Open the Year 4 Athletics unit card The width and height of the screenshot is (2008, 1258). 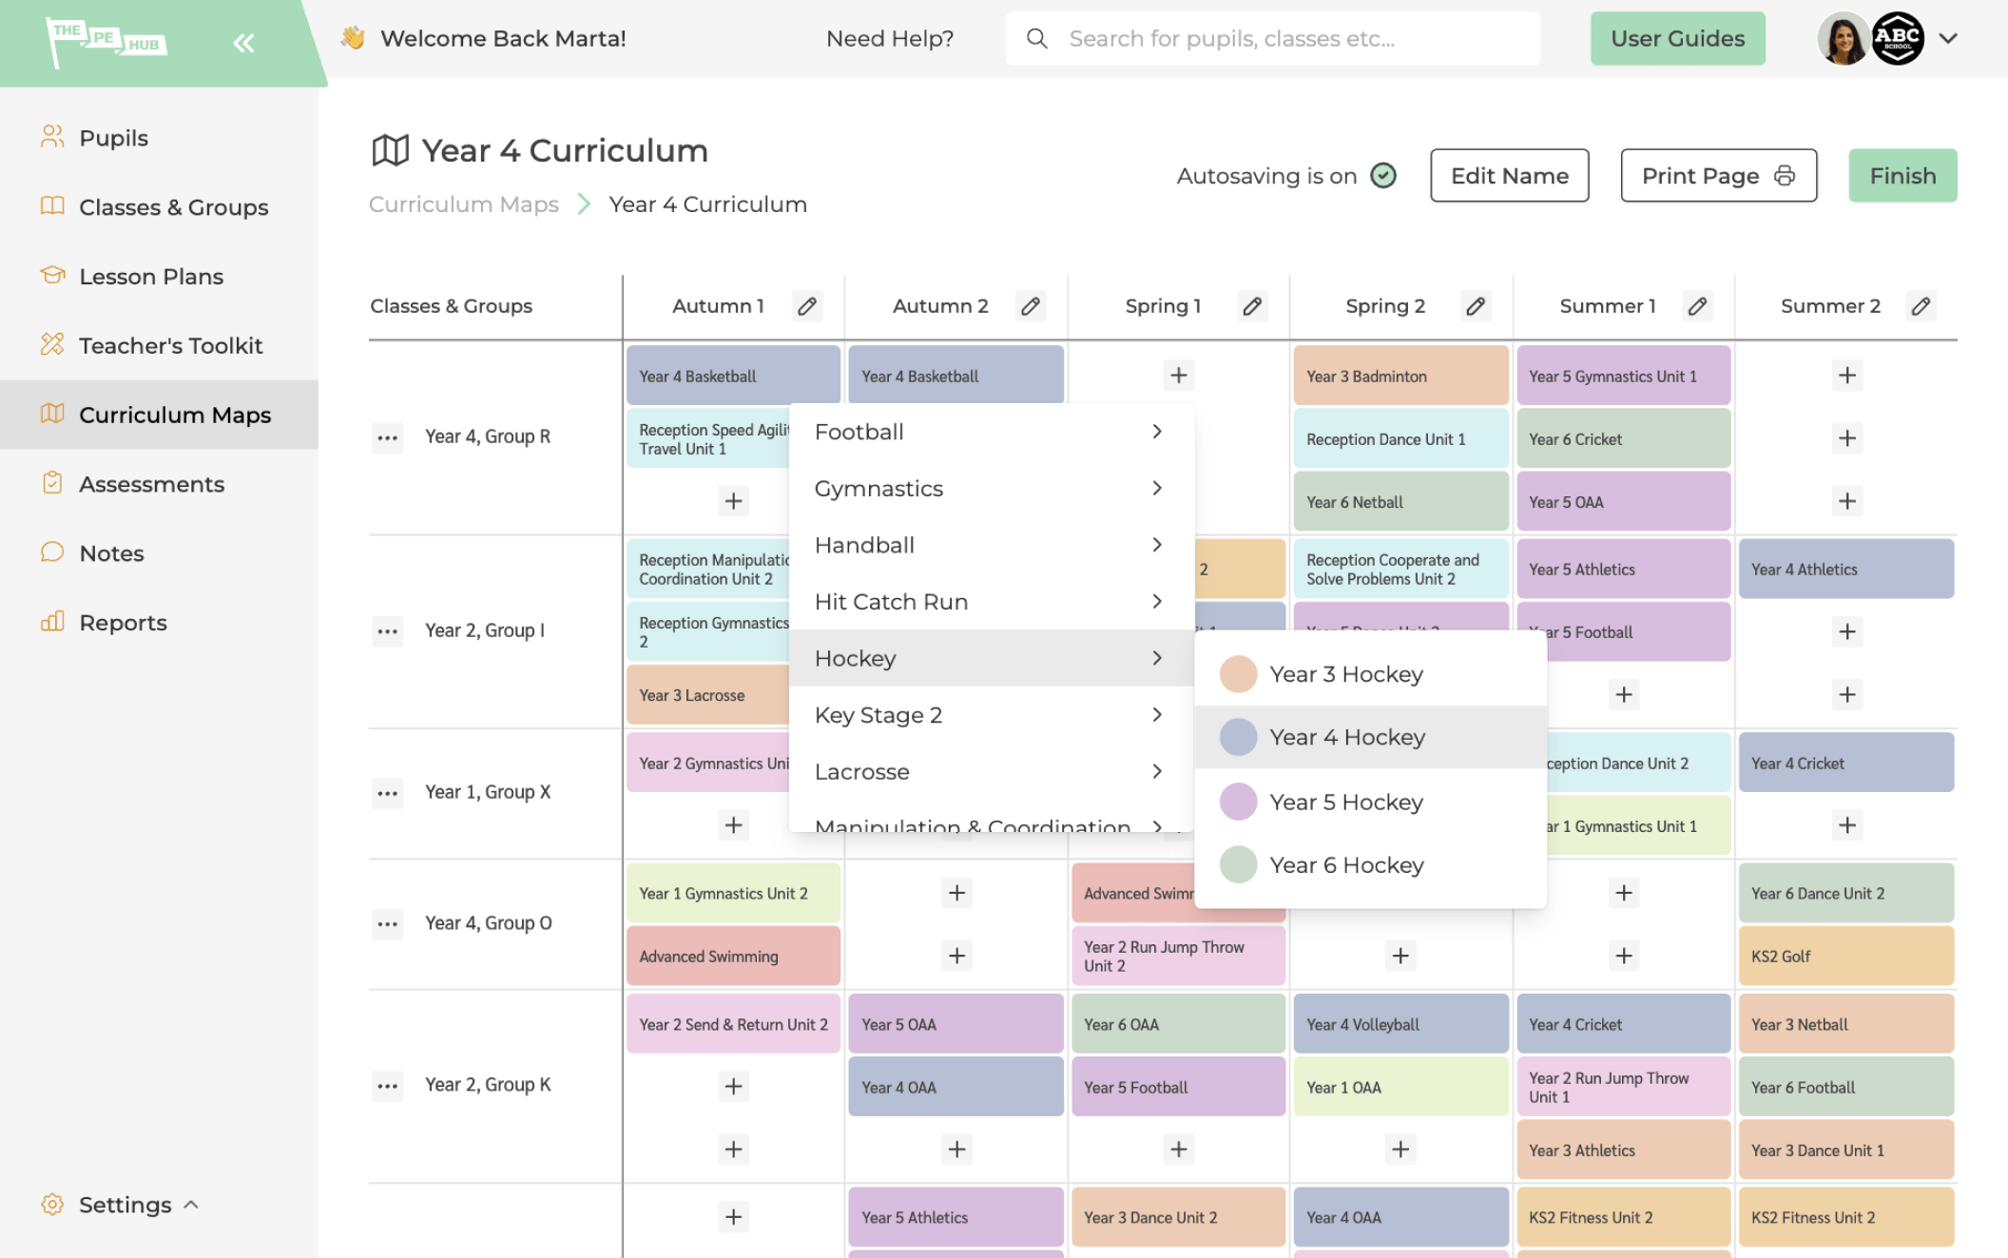click(x=1845, y=570)
